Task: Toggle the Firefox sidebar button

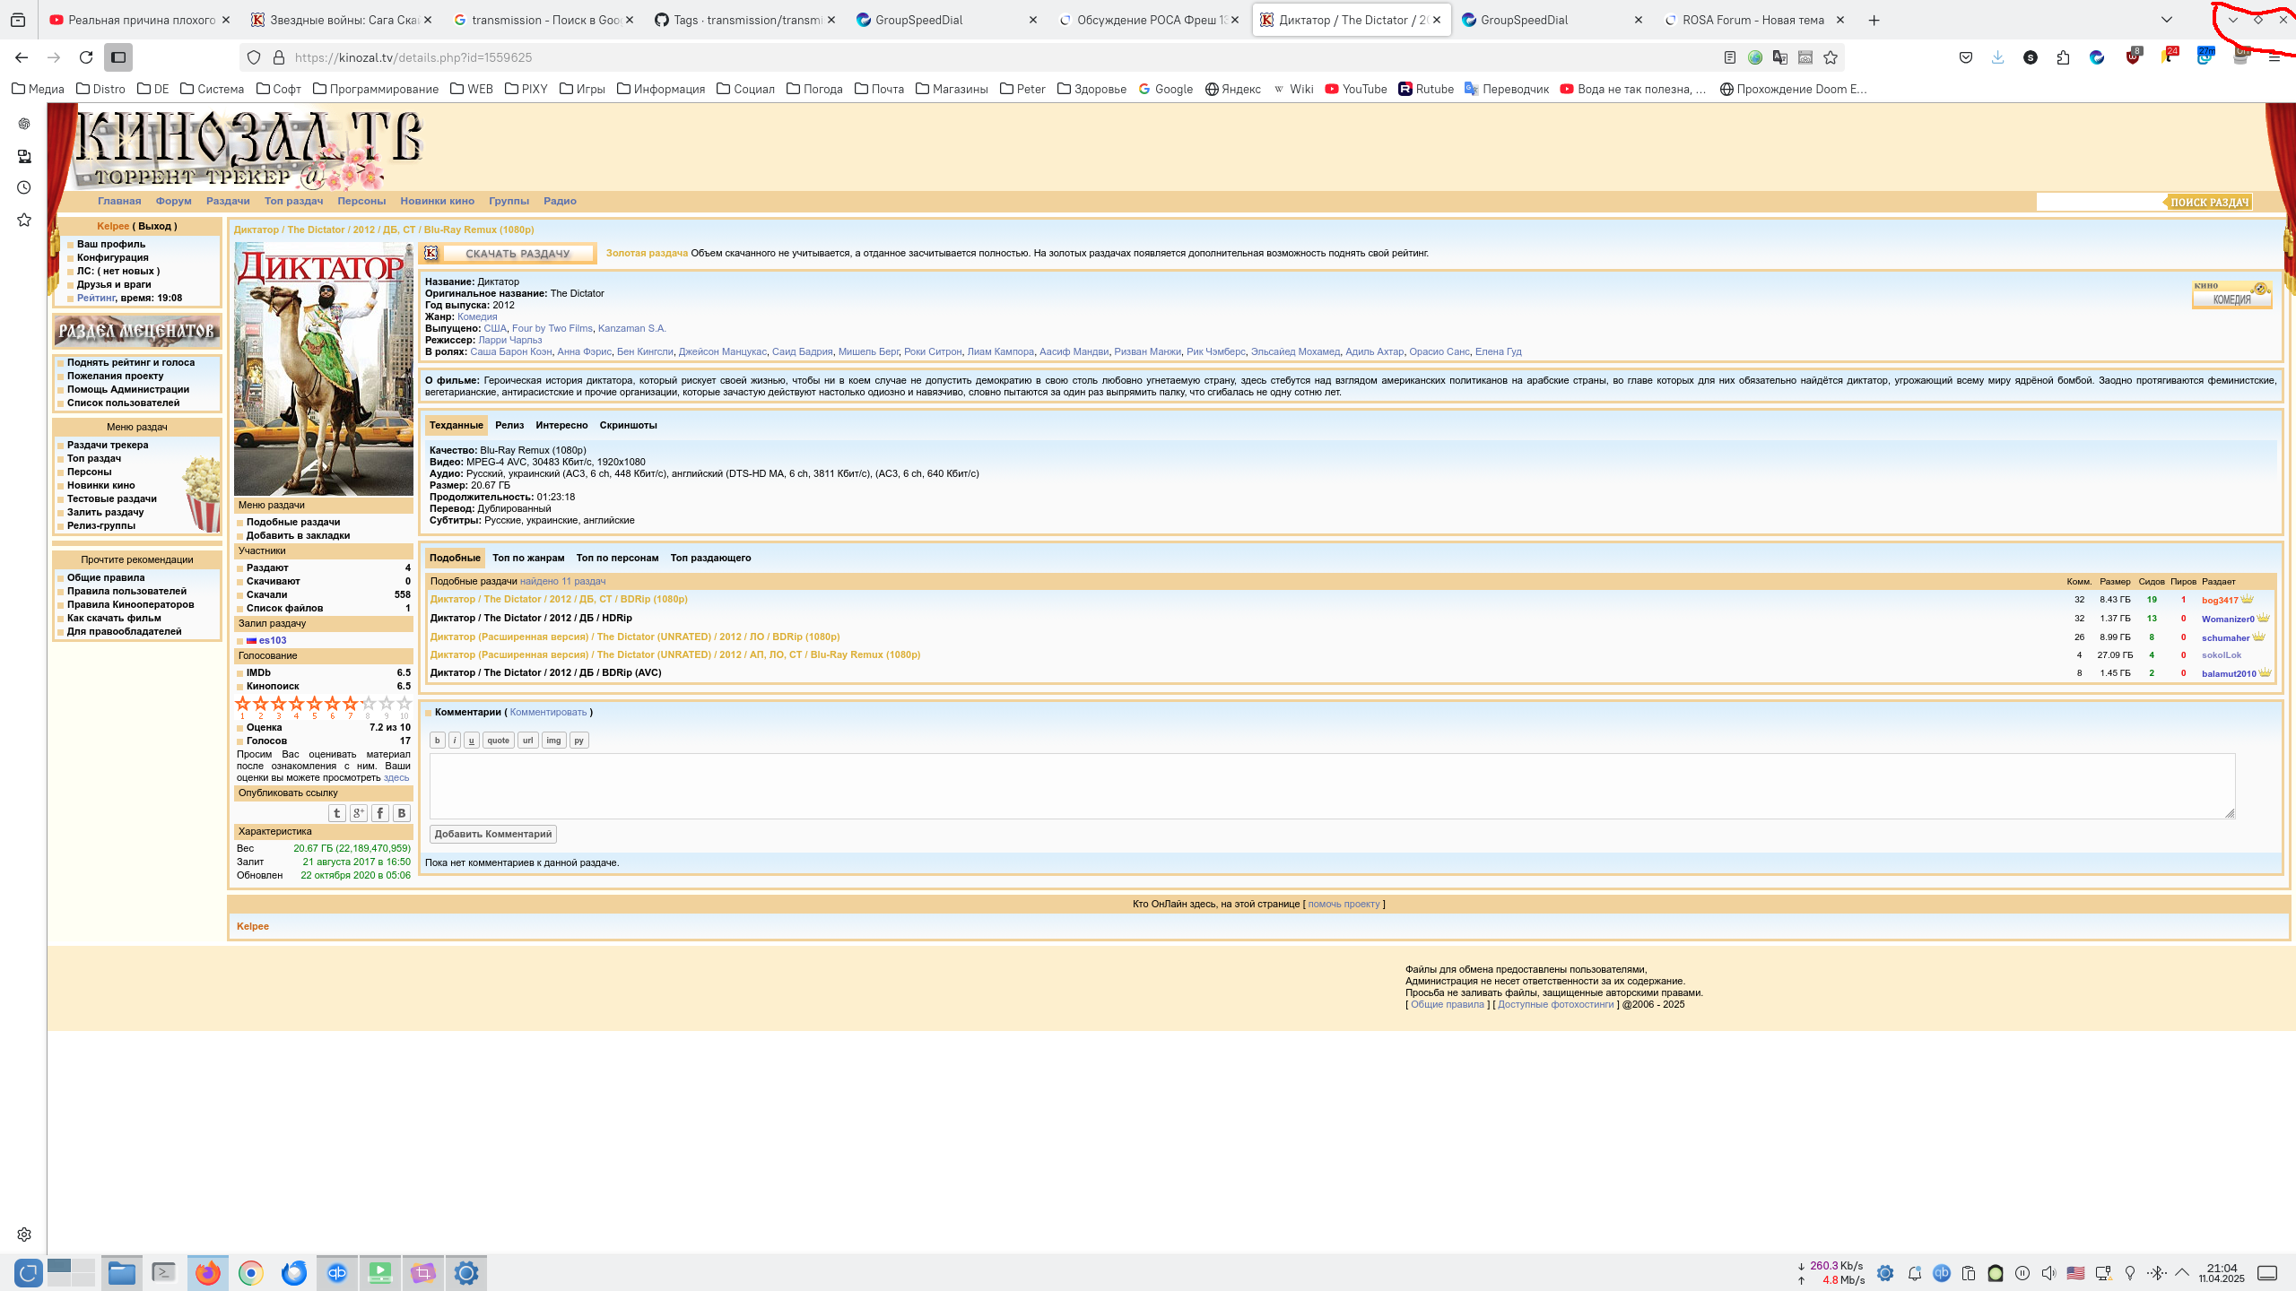Action: click(x=117, y=57)
